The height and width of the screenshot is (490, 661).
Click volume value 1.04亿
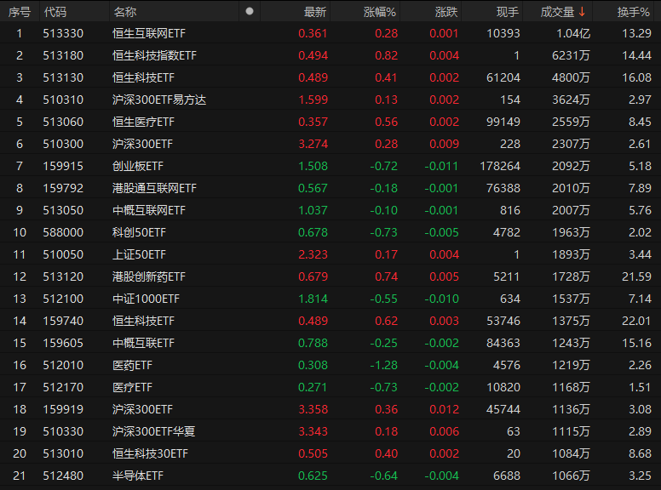click(573, 33)
